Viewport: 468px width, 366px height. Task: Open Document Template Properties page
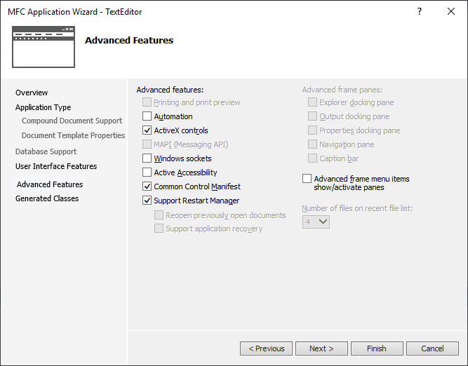point(73,135)
